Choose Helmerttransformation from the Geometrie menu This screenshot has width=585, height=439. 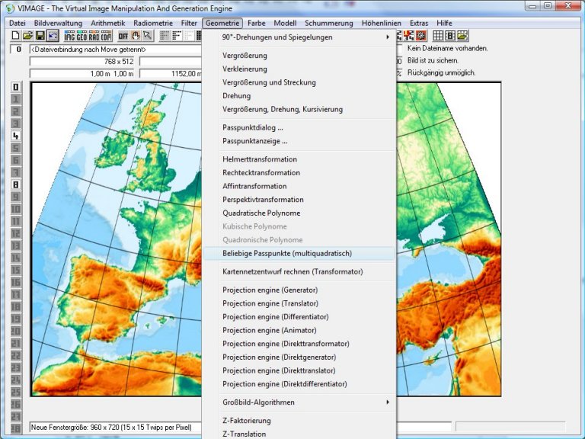(x=260, y=159)
